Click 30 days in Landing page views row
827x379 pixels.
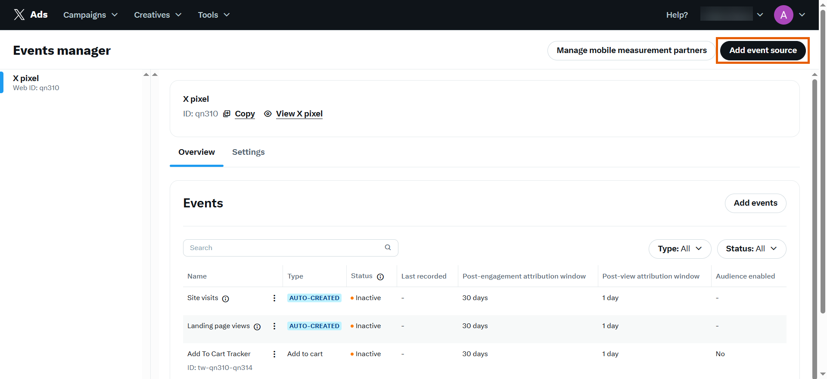[x=475, y=326]
